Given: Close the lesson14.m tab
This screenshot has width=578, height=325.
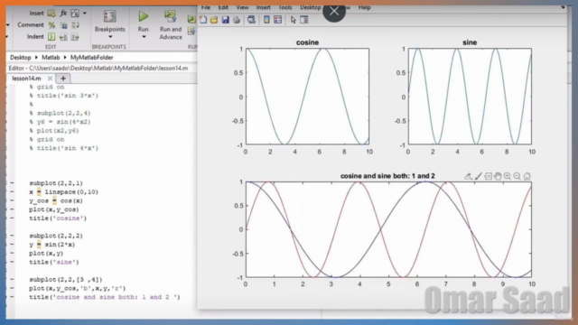Looking at the screenshot, I should (x=50, y=79).
